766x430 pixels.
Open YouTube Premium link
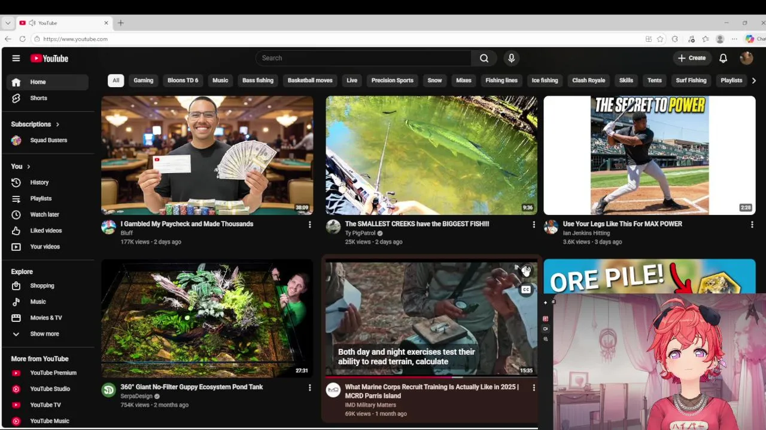point(48,373)
